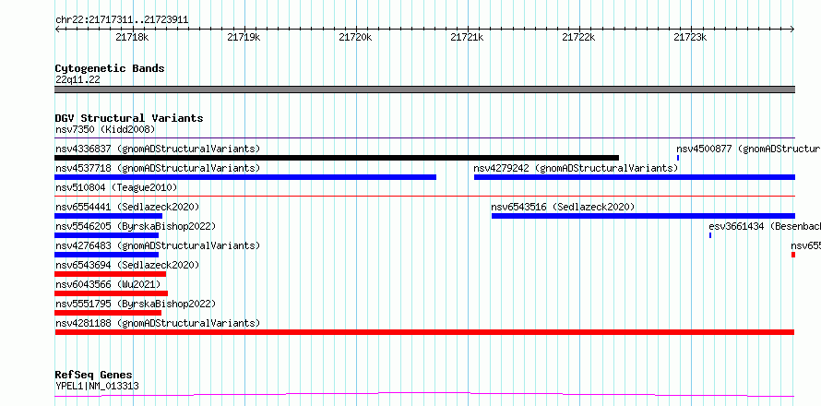Select variant label nsv4500877

(749, 149)
